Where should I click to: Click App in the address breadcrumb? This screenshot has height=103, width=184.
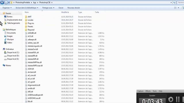pyautogui.click(x=34, y=3)
